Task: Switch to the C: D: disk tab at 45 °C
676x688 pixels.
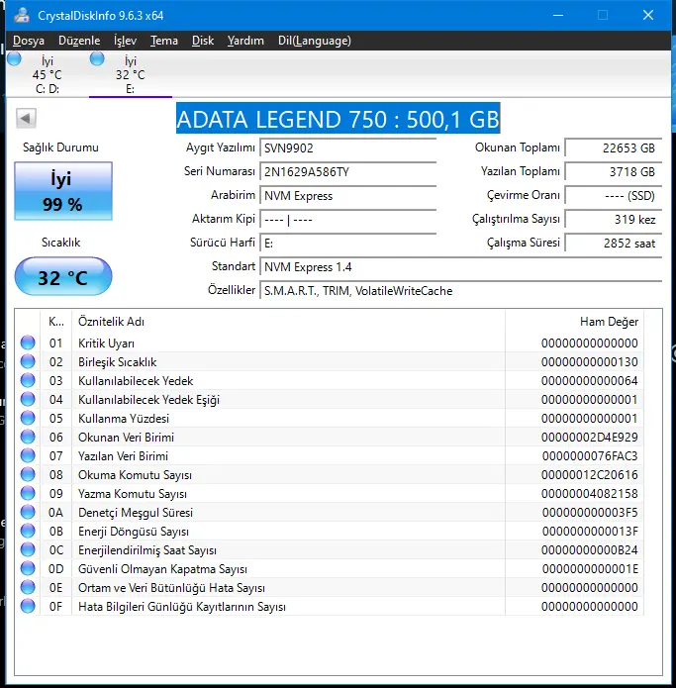Action: (x=47, y=74)
